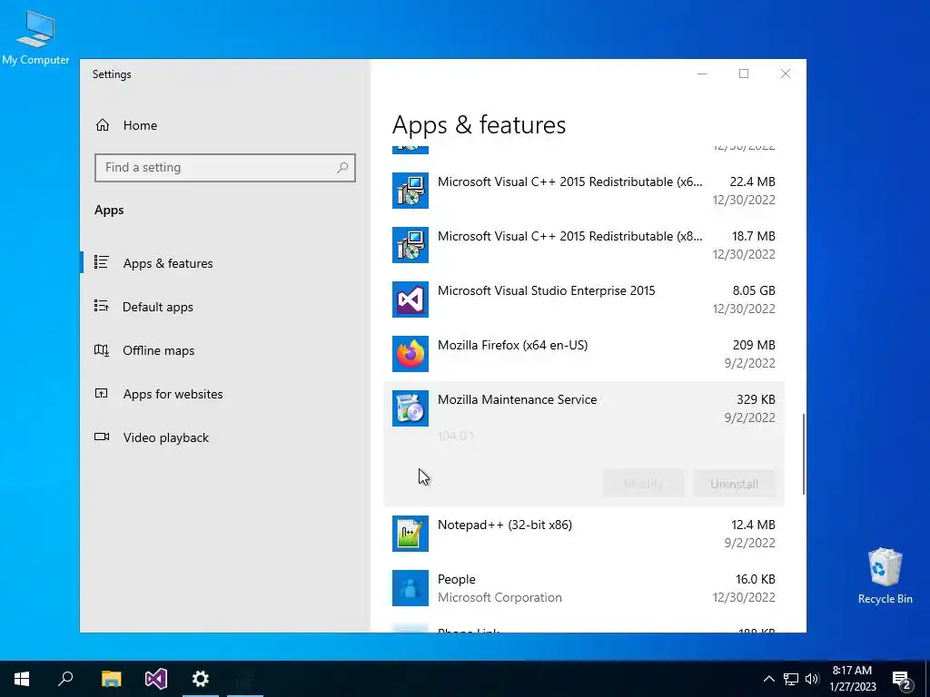Viewport: 930px width, 697px height.
Task: Select the Default apps sidebar icon
Action: [102, 306]
